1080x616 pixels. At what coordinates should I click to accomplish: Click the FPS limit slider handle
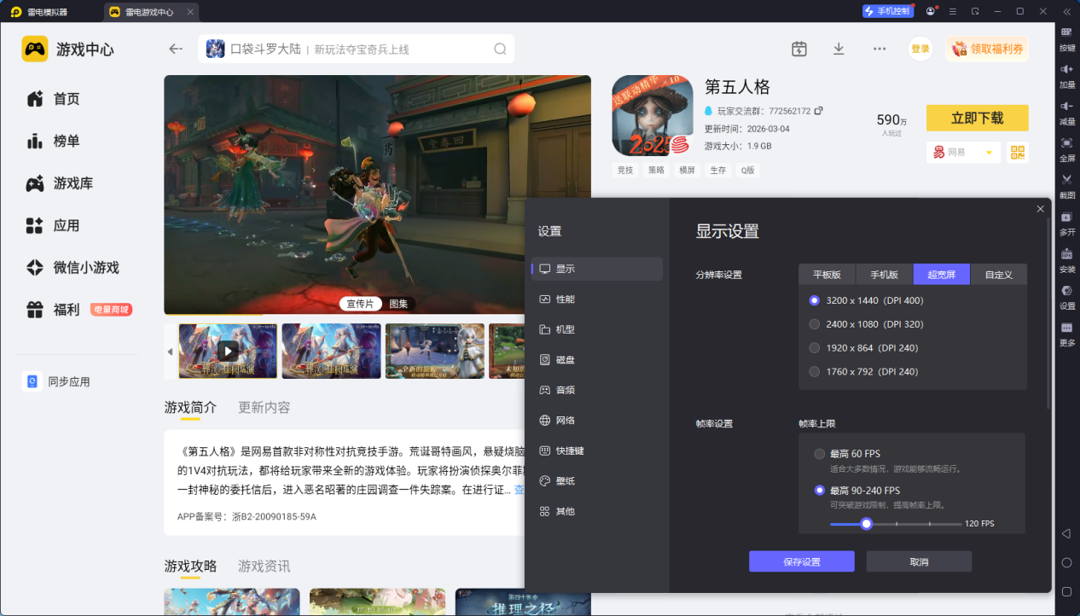pyautogui.click(x=866, y=524)
